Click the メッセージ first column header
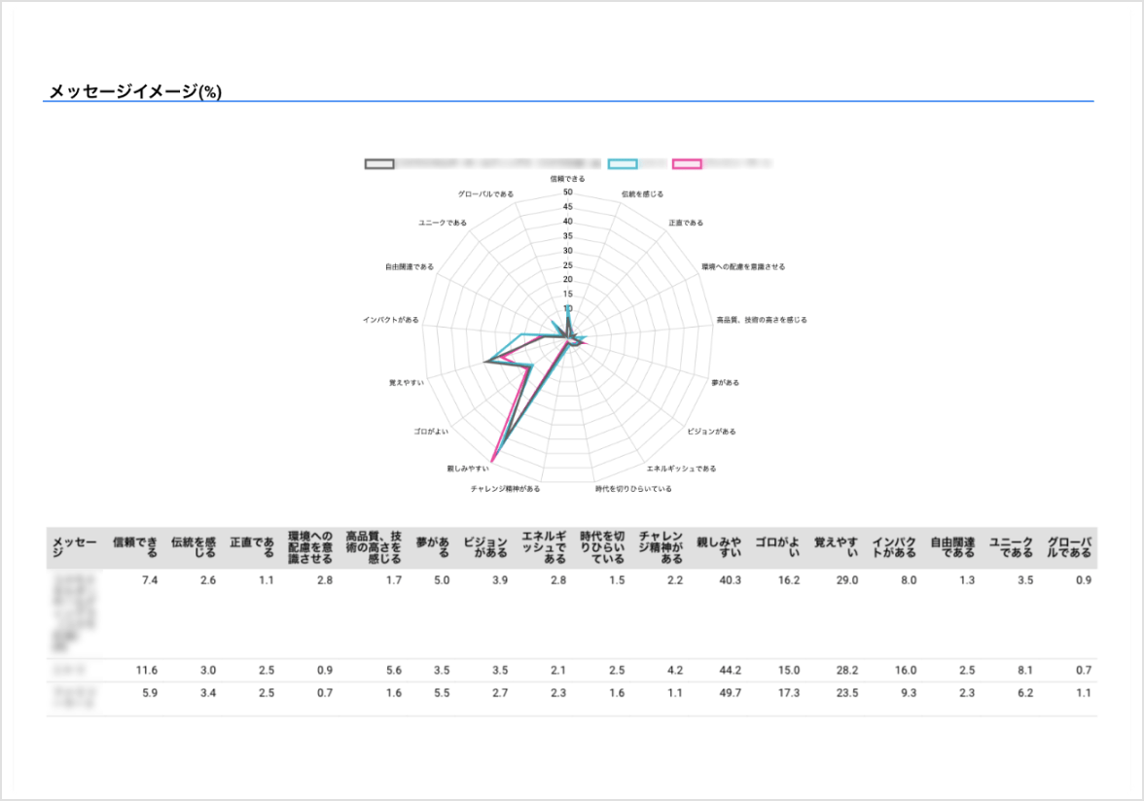 tap(74, 547)
